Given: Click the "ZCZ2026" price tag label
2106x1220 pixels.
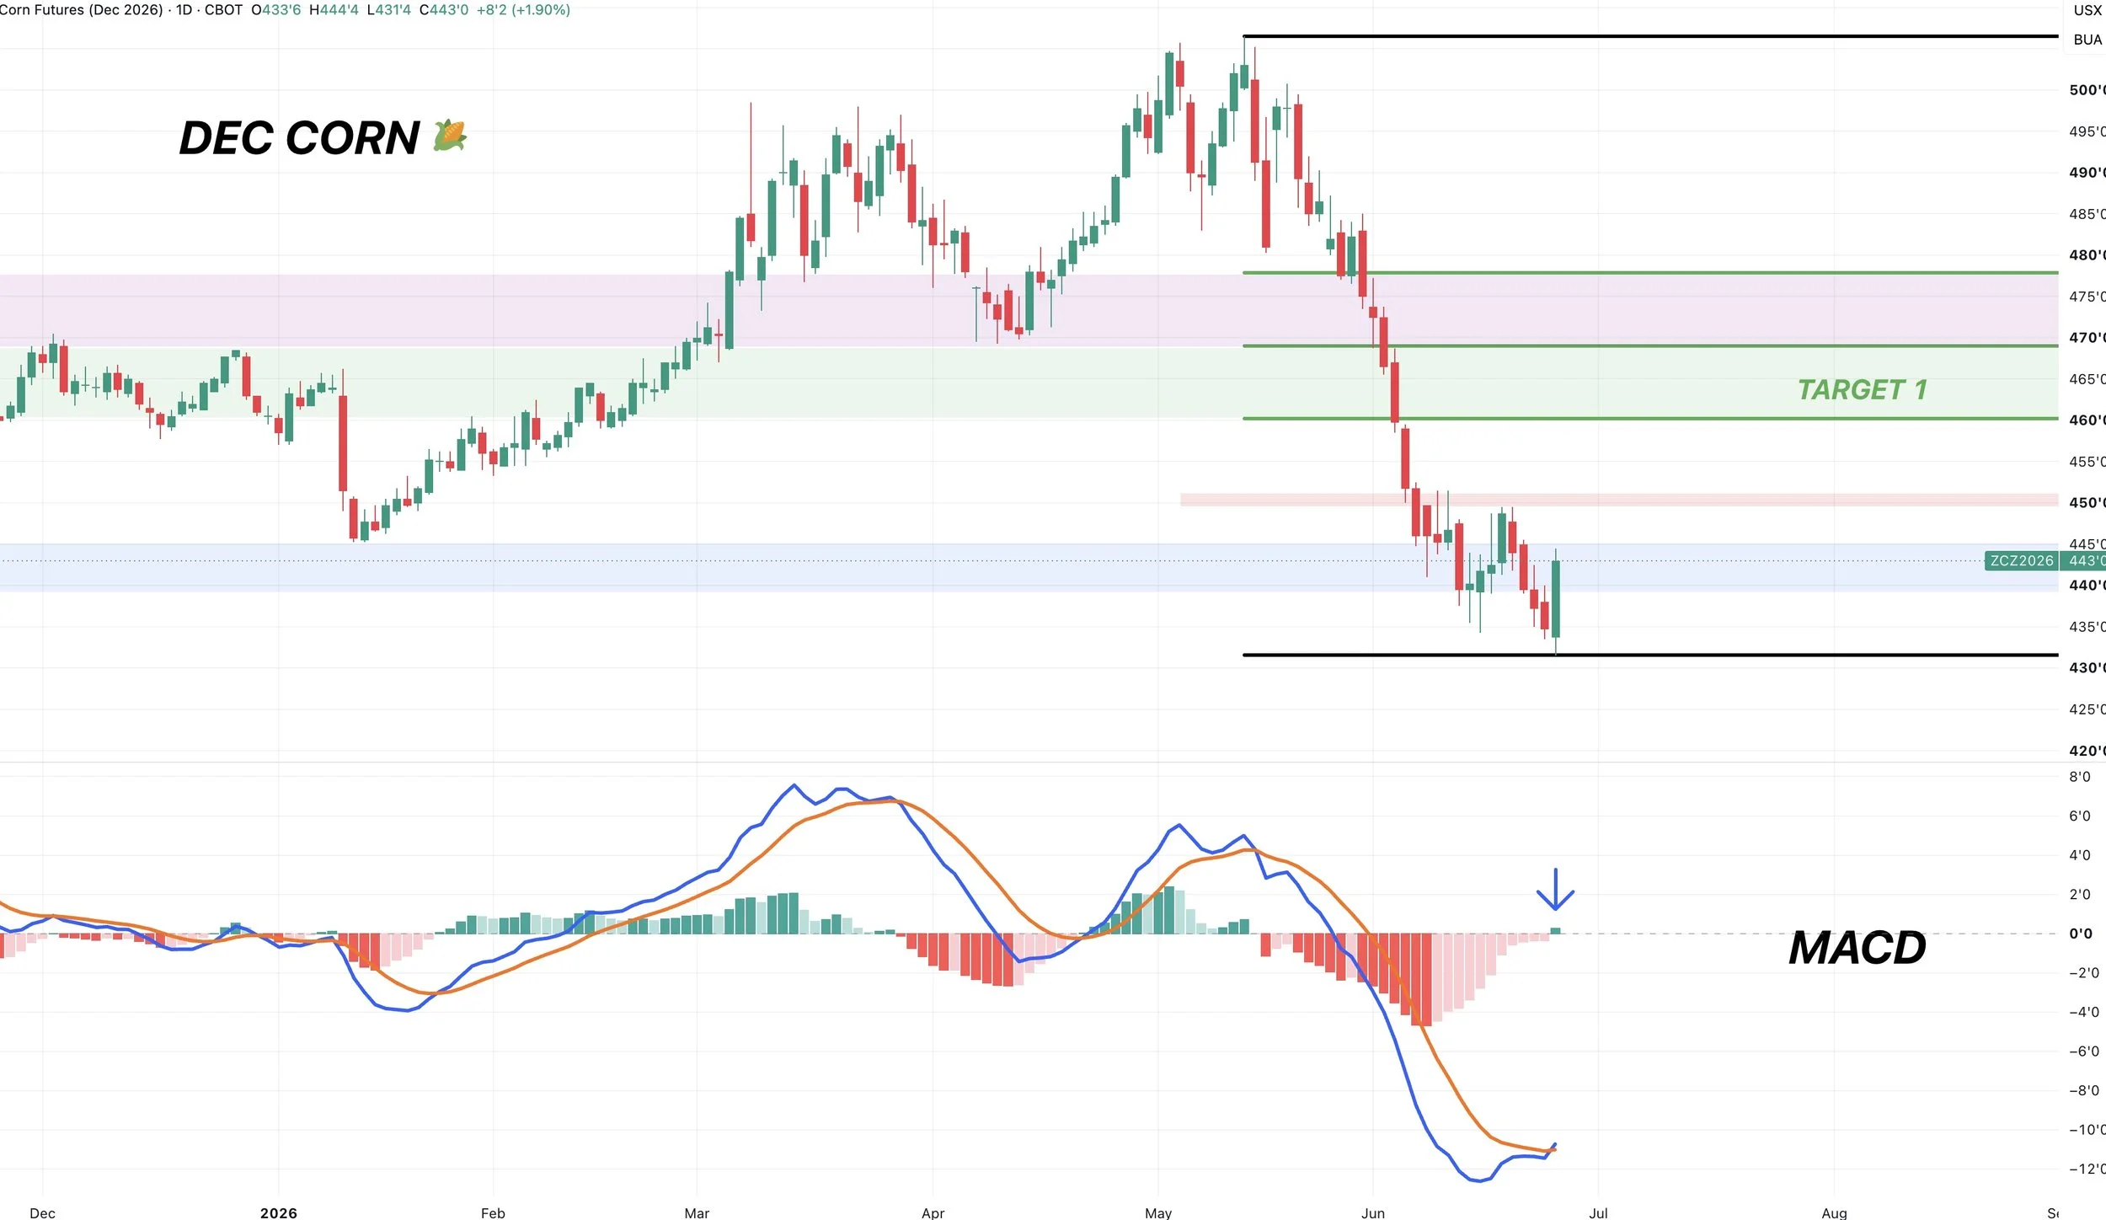Looking at the screenshot, I should click(2022, 560).
